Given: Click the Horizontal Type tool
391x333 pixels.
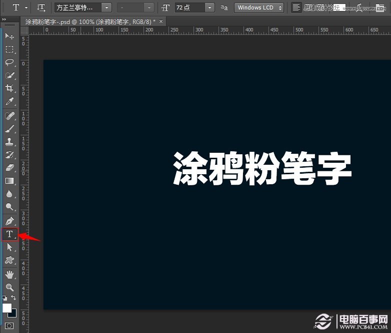Looking at the screenshot, I should pyautogui.click(x=9, y=234).
